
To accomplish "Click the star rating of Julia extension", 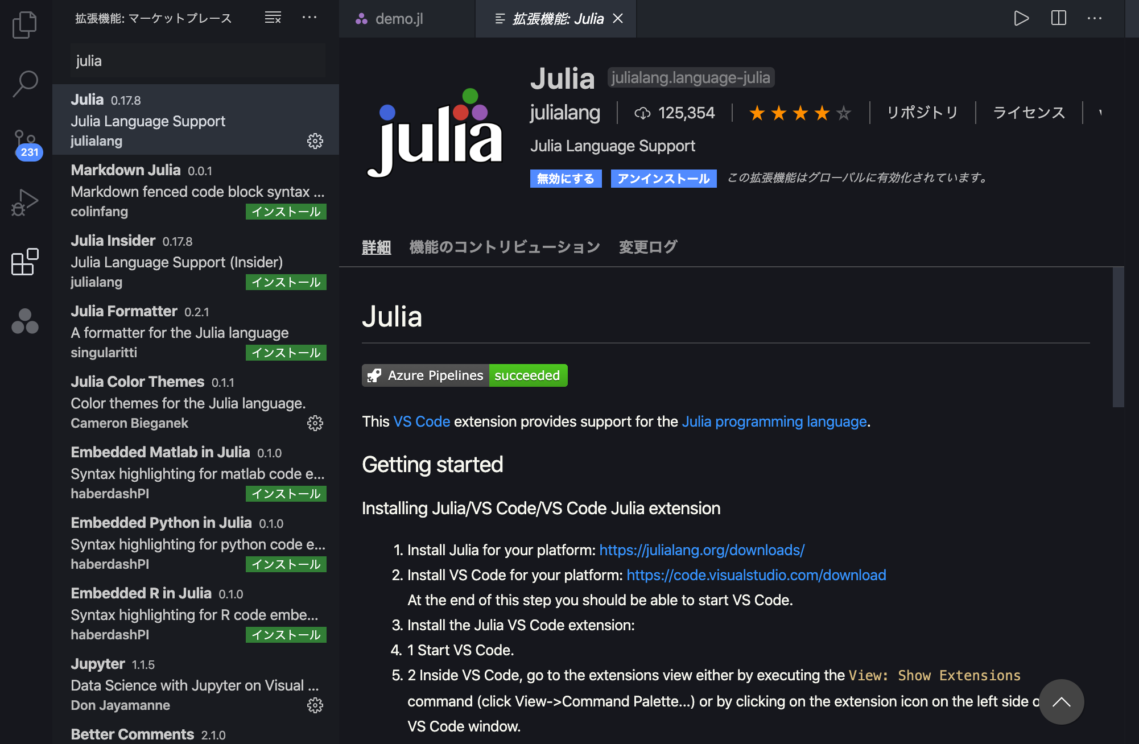I will pos(800,113).
